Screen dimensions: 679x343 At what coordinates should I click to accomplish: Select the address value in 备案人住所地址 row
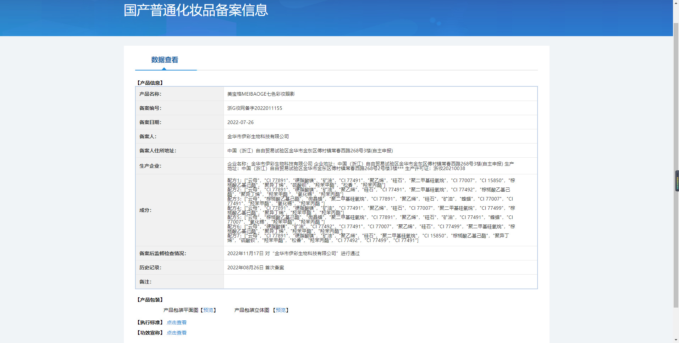click(310, 151)
